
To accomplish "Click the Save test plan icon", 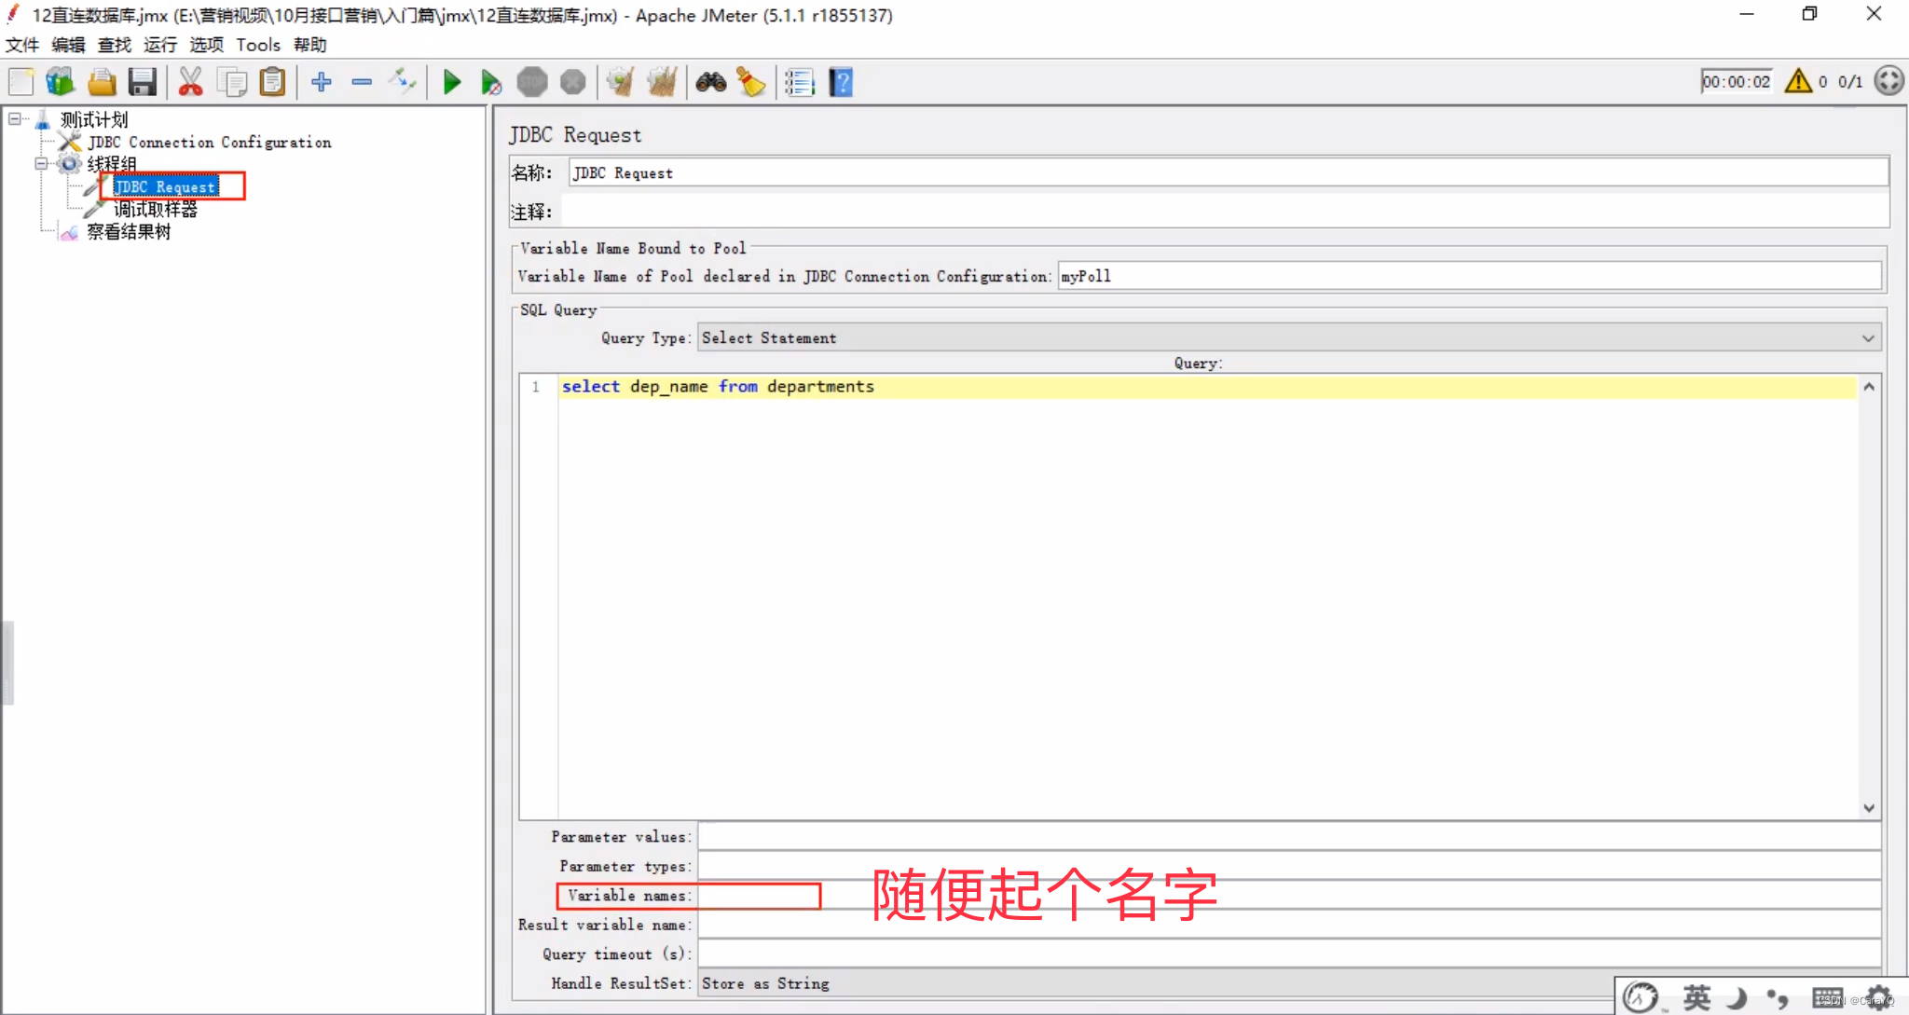I will [x=143, y=81].
